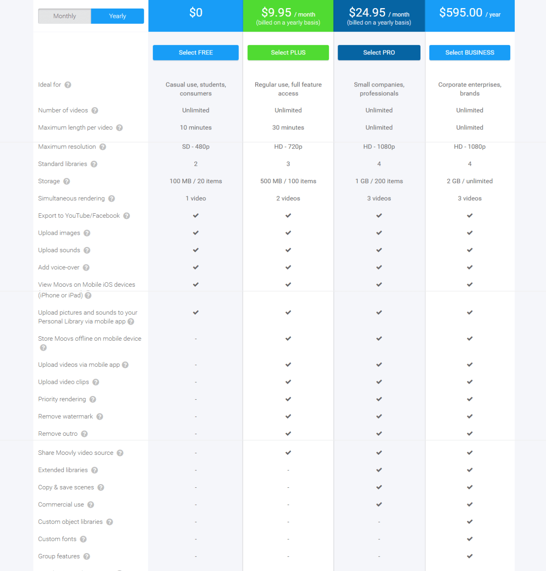Click the 'Commercial use' row label

[x=61, y=505]
